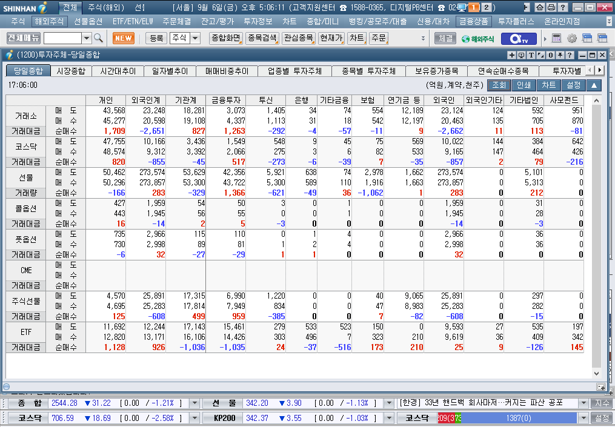The width and height of the screenshot is (615, 427).
Task: Expand the small arrow before calculator icon
Action: (545, 38)
